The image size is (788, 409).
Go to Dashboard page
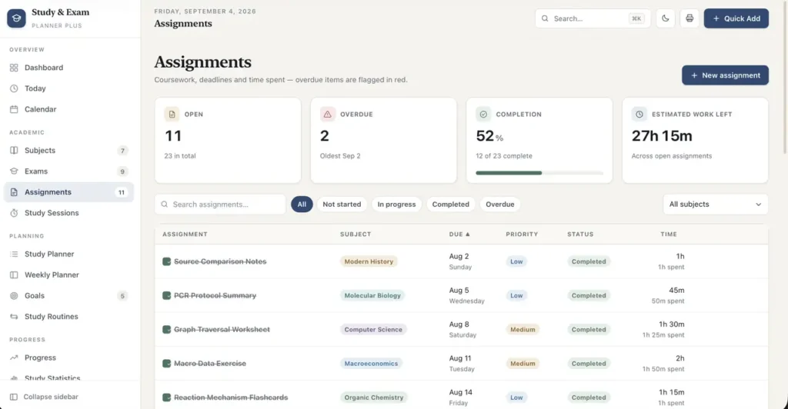pyautogui.click(x=68, y=67)
